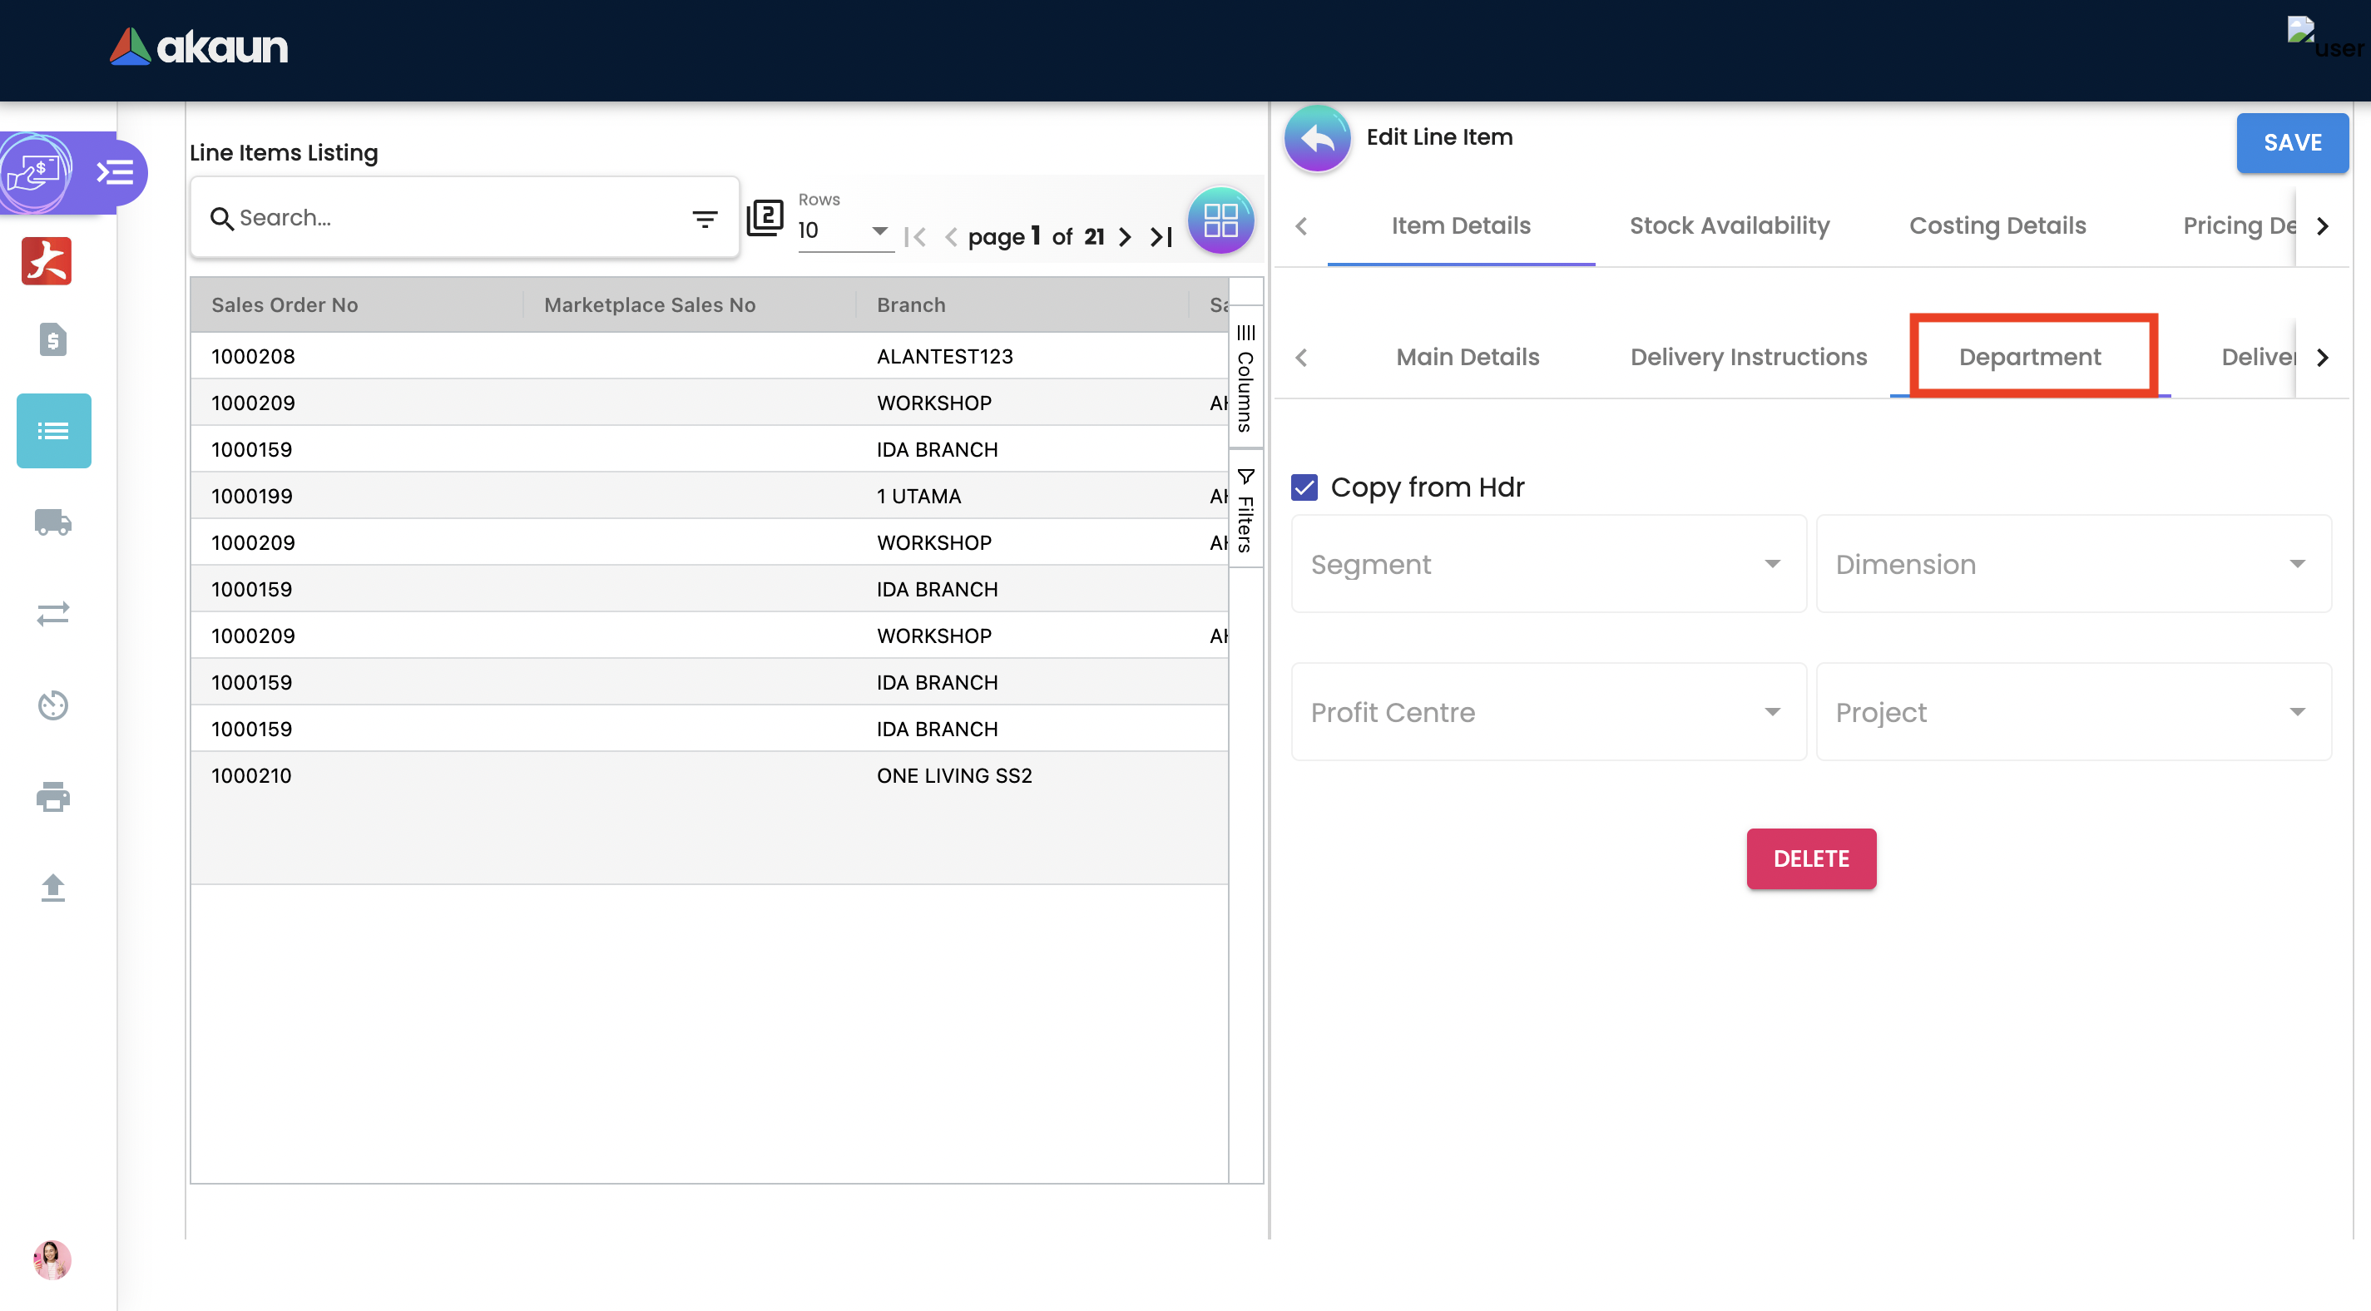Open the printer icon in sidebar
The width and height of the screenshot is (2371, 1311).
(x=53, y=796)
